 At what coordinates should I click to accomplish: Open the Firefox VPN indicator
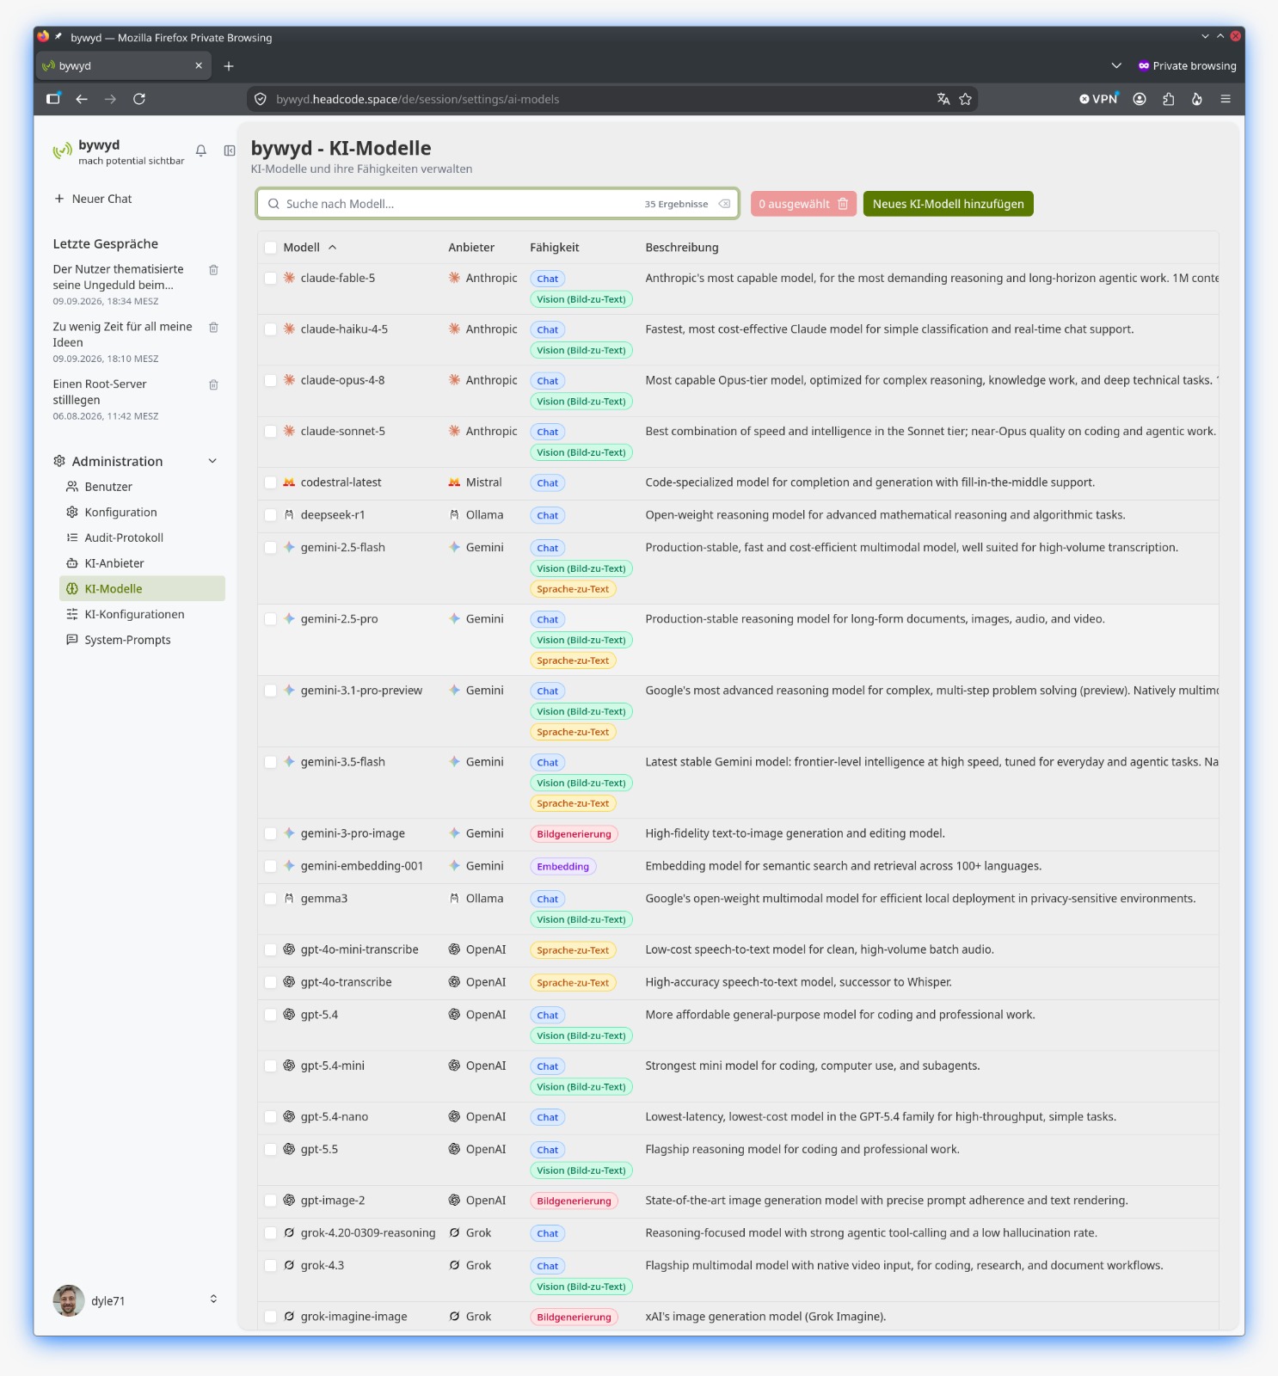[x=1099, y=99]
